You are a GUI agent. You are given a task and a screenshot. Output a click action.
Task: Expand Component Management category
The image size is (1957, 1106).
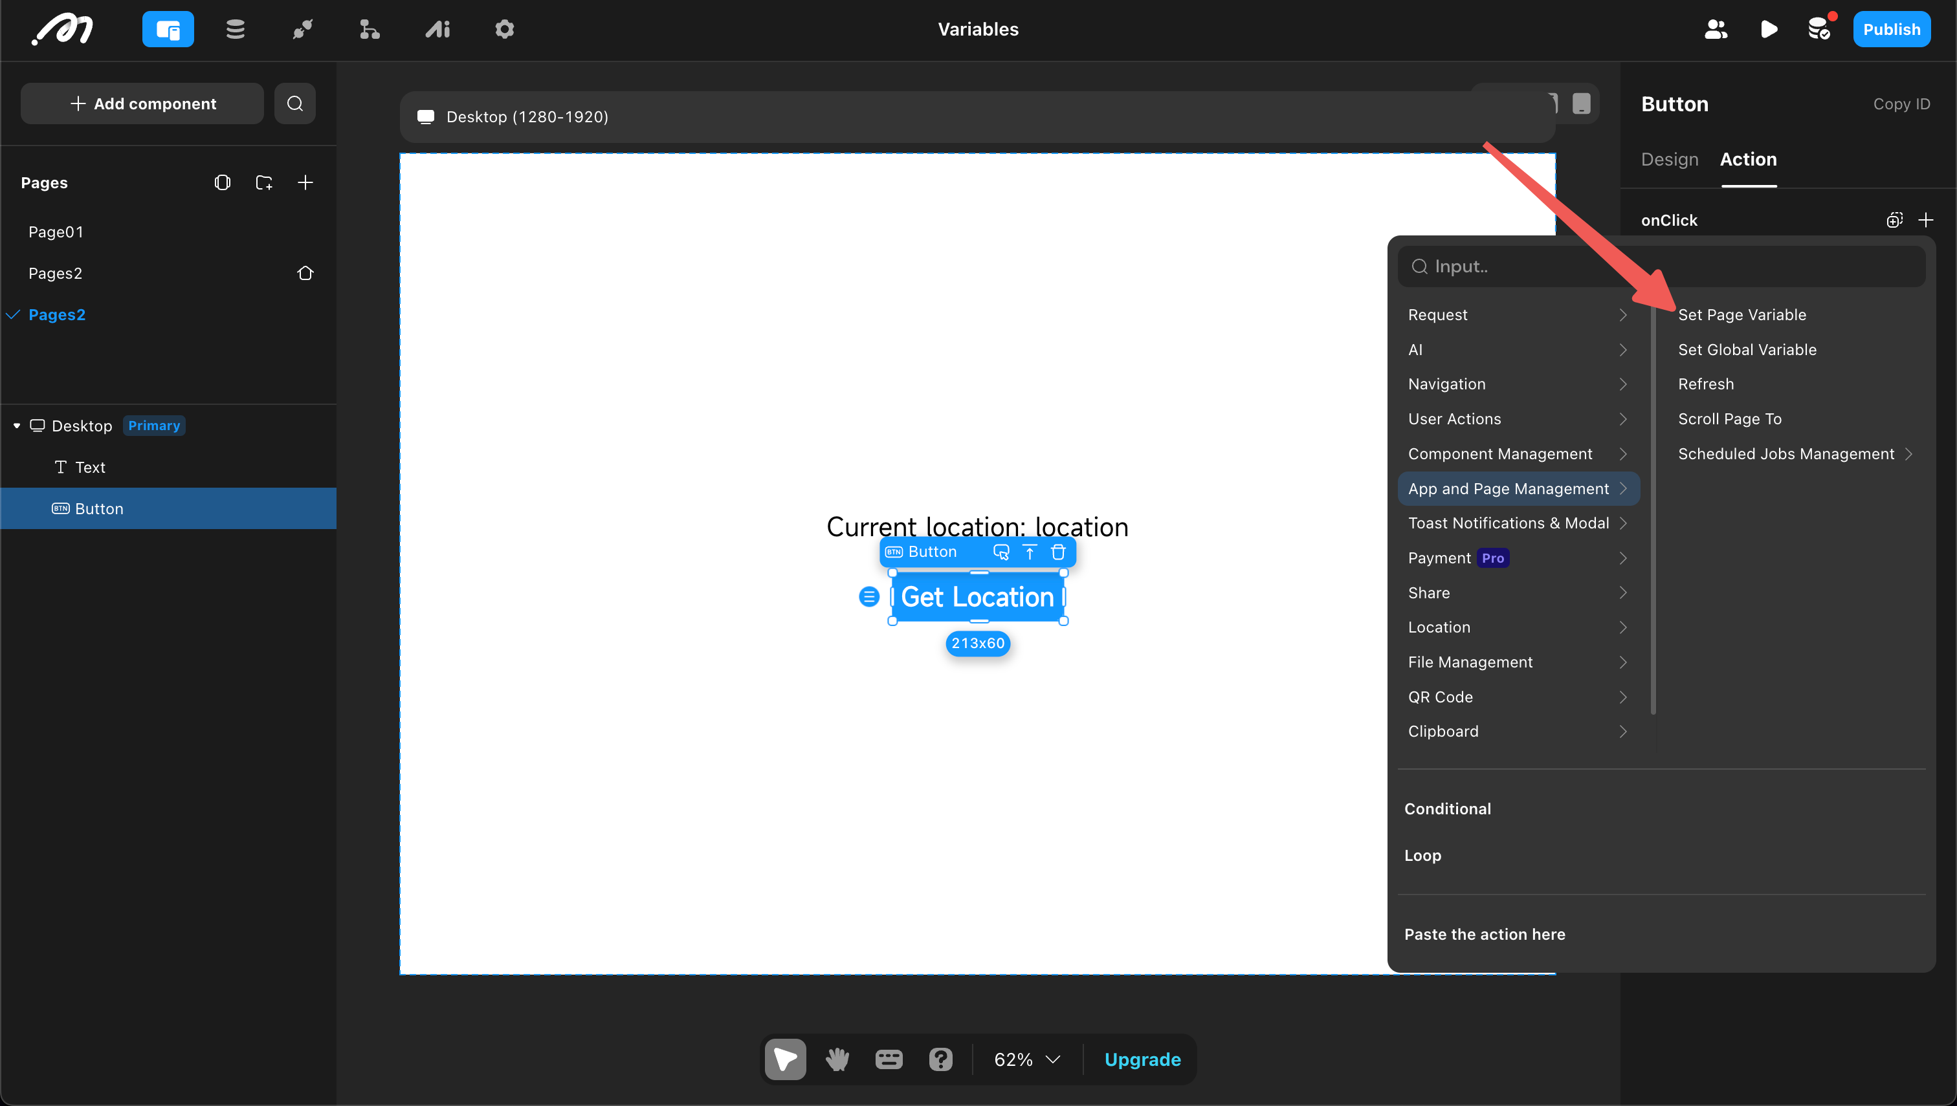point(1518,453)
